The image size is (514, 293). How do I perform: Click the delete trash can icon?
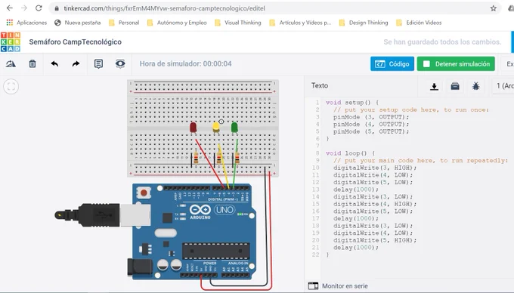[x=33, y=64]
